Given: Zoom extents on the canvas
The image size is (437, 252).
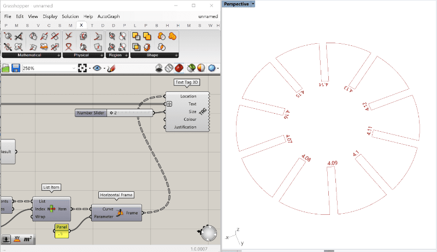Looking at the screenshot, I should pos(82,68).
